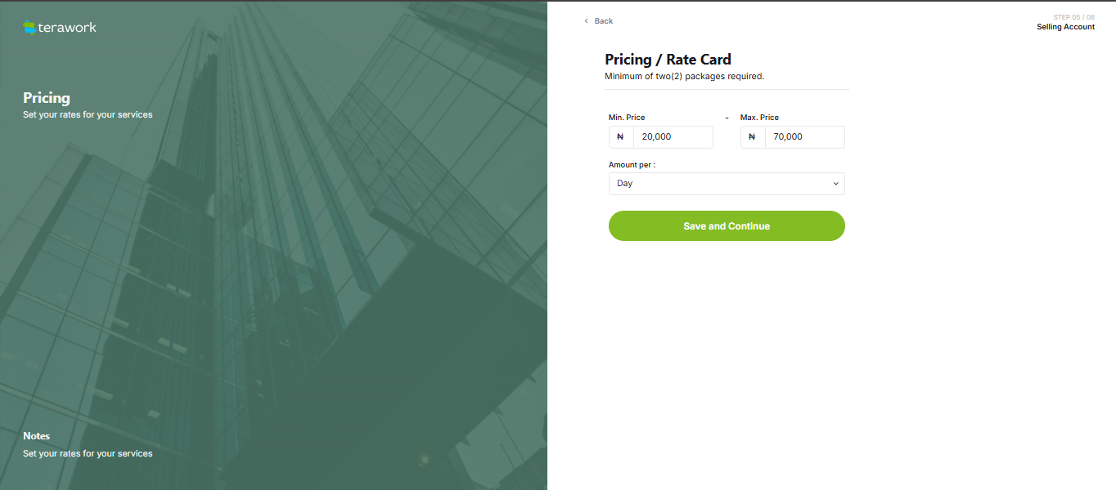This screenshot has width=1116, height=490.
Task: Click the Min. Price label
Action: (627, 118)
